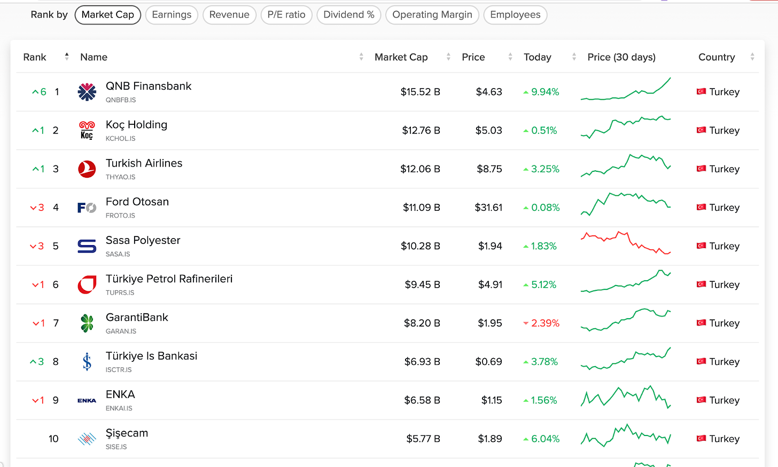778x467 pixels.
Task: Open the Ford Otosan company page
Action: [x=137, y=202]
